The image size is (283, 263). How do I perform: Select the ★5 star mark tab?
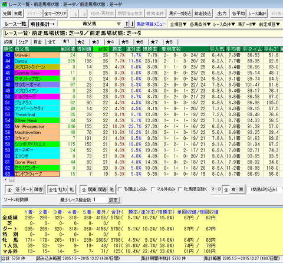point(125,42)
